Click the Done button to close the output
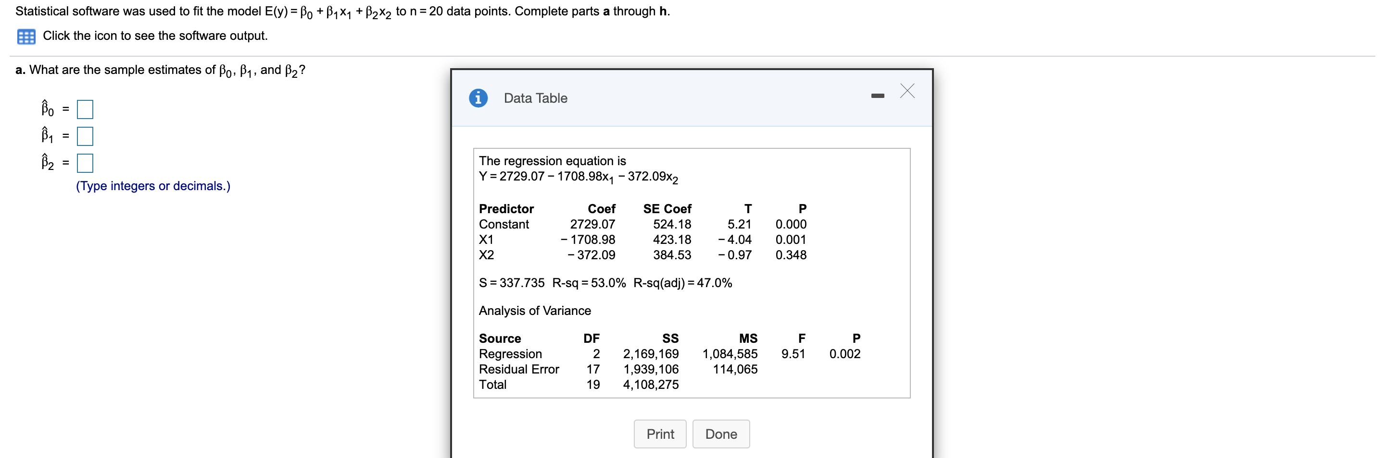 721,434
